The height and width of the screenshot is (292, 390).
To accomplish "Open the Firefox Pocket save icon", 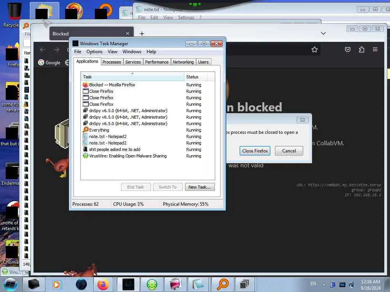I will pos(347,49).
